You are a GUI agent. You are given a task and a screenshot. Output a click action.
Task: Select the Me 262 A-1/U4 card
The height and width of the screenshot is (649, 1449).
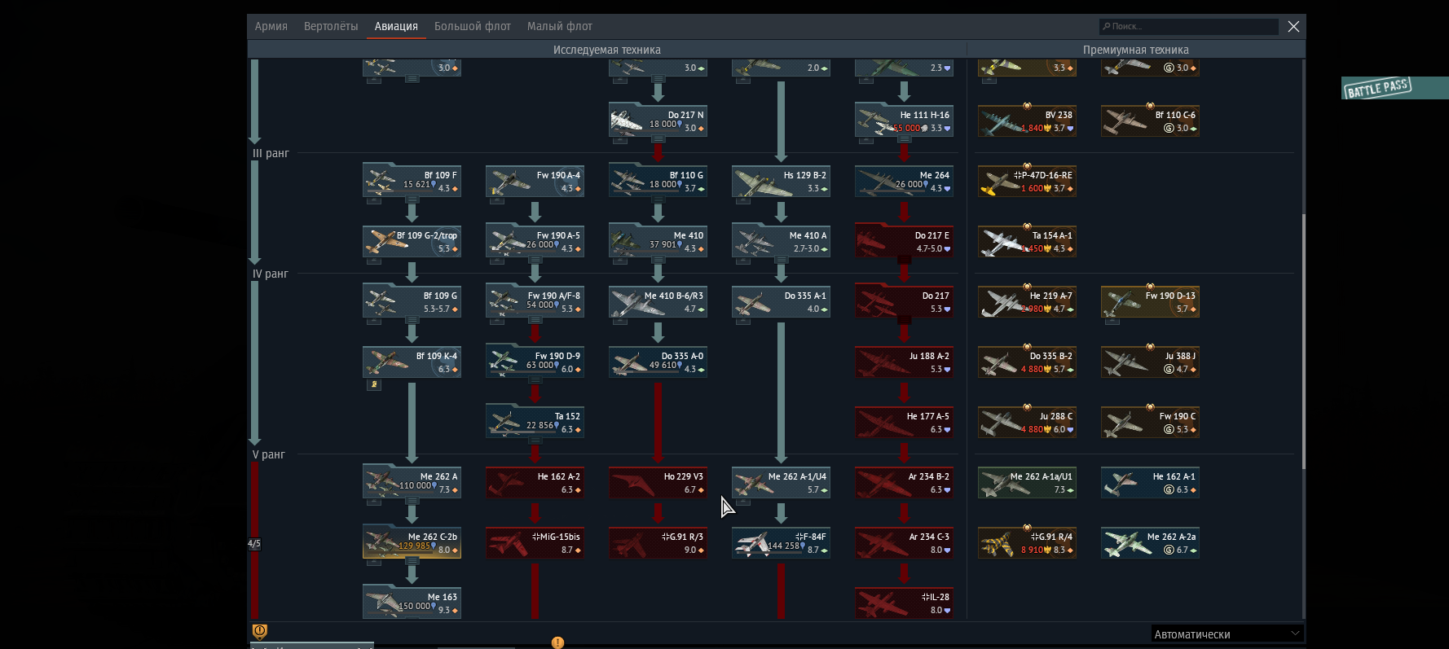pyautogui.click(x=781, y=483)
